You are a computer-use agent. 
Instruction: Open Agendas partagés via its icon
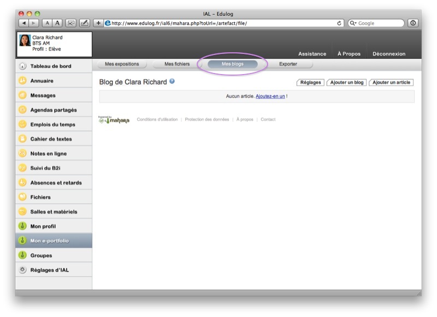22,110
